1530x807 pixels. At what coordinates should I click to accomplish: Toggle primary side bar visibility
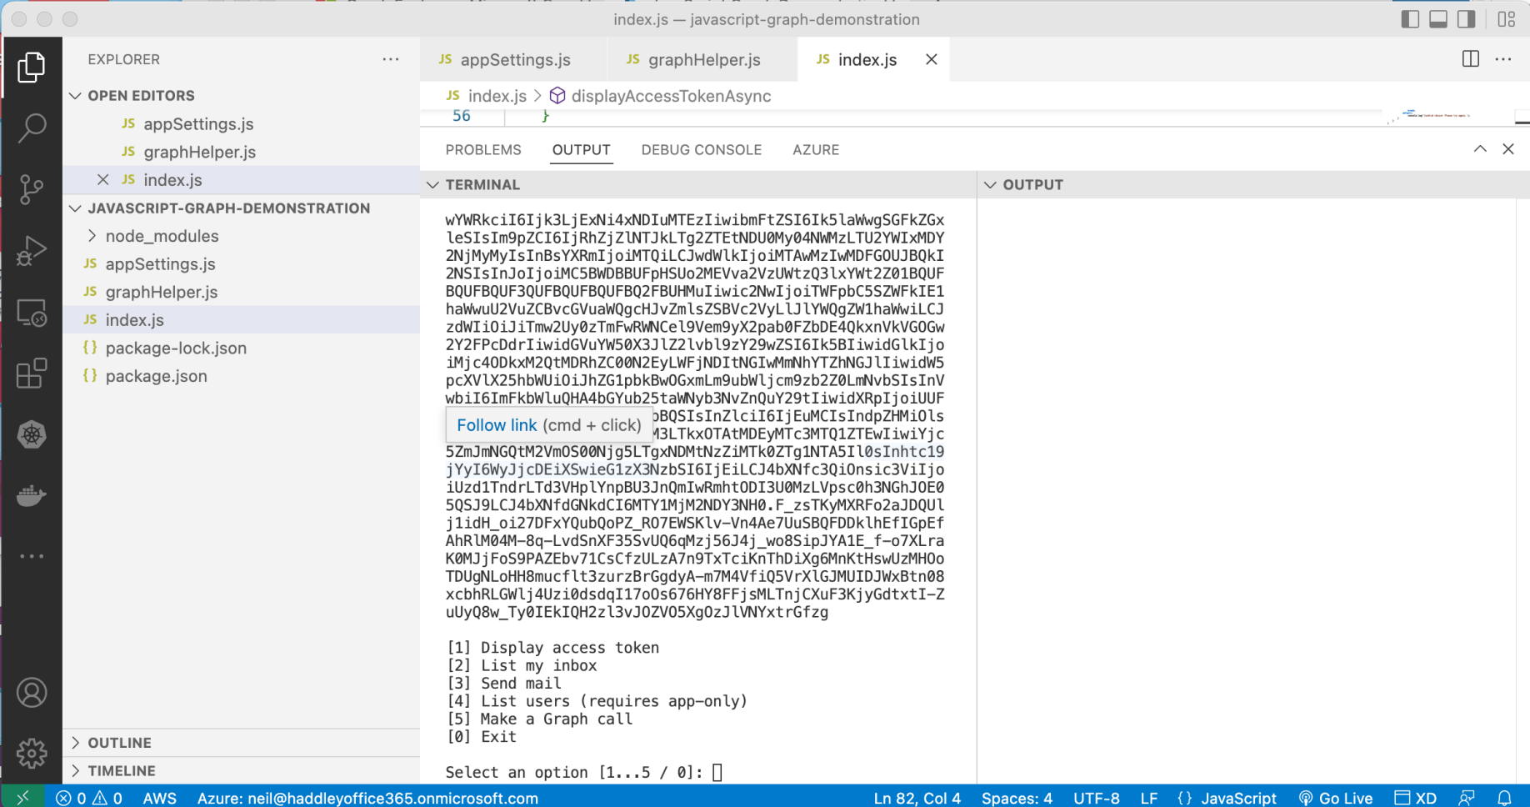(x=1410, y=19)
